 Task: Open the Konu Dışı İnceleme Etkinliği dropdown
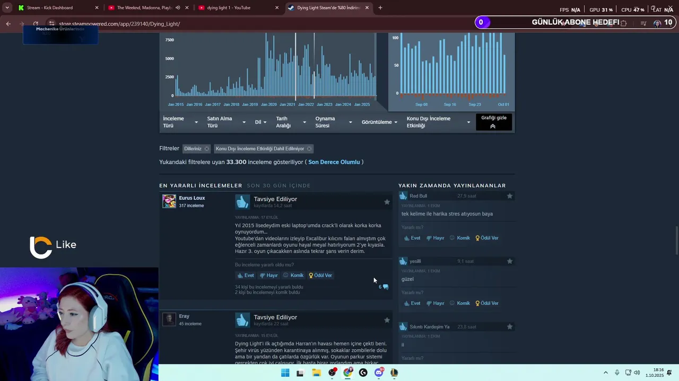point(438,122)
